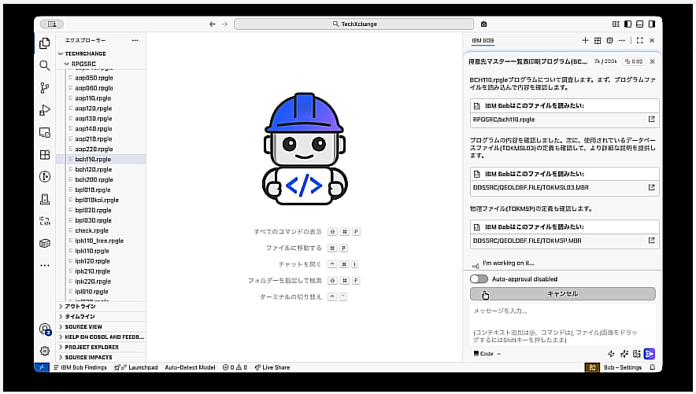
Task: Open the Accounts icon with badge
Action: click(x=45, y=329)
